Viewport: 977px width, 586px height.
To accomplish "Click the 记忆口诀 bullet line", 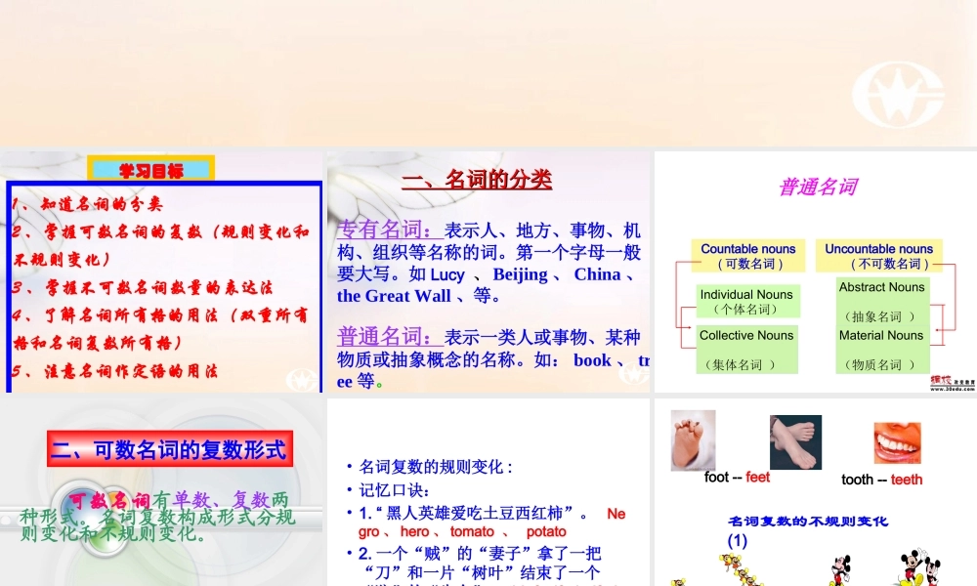I will [394, 490].
